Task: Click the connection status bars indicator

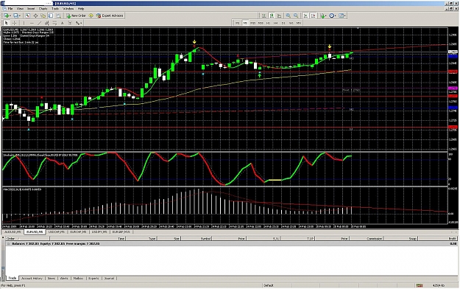Action: point(420,285)
